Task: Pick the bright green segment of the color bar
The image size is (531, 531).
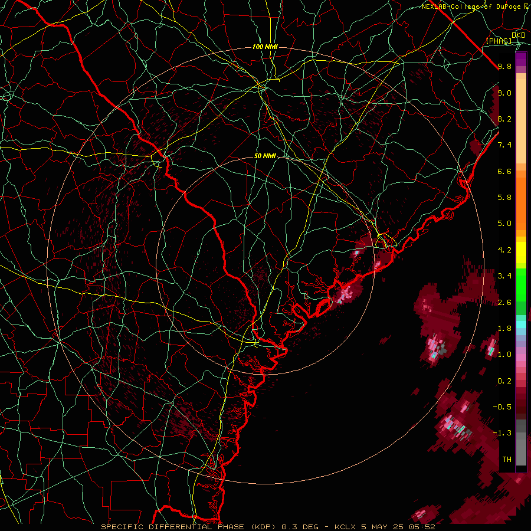Action: (521, 285)
